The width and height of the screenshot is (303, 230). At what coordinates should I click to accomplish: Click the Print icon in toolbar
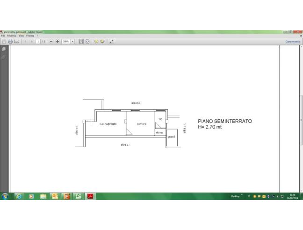tap(10, 41)
